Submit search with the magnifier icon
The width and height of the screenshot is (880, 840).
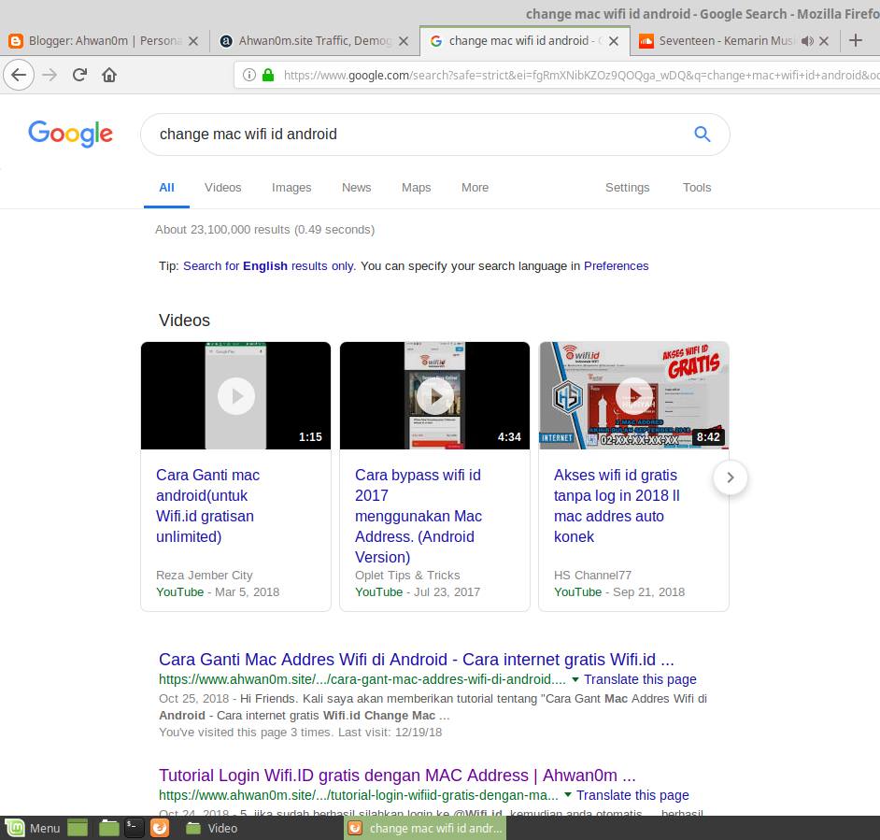click(703, 135)
